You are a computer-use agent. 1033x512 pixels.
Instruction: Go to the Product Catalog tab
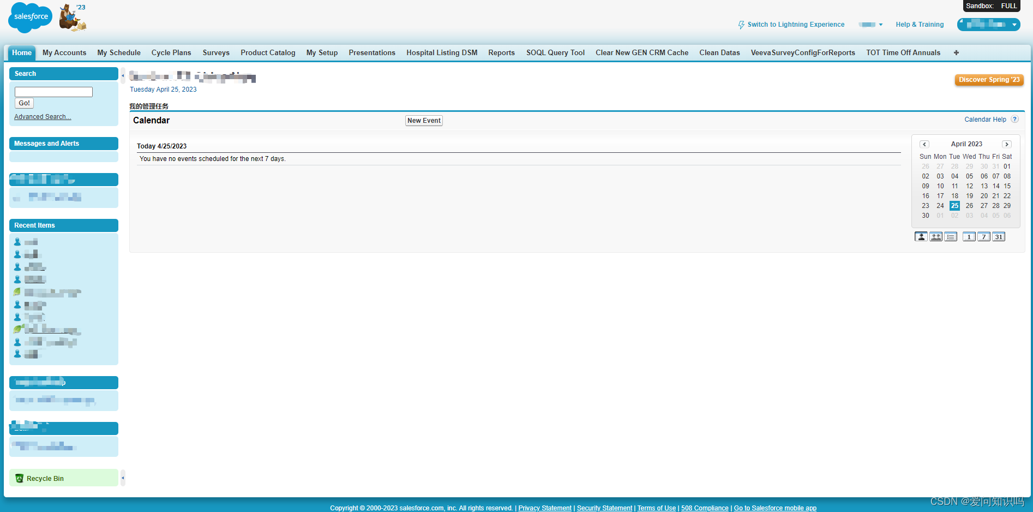[268, 53]
